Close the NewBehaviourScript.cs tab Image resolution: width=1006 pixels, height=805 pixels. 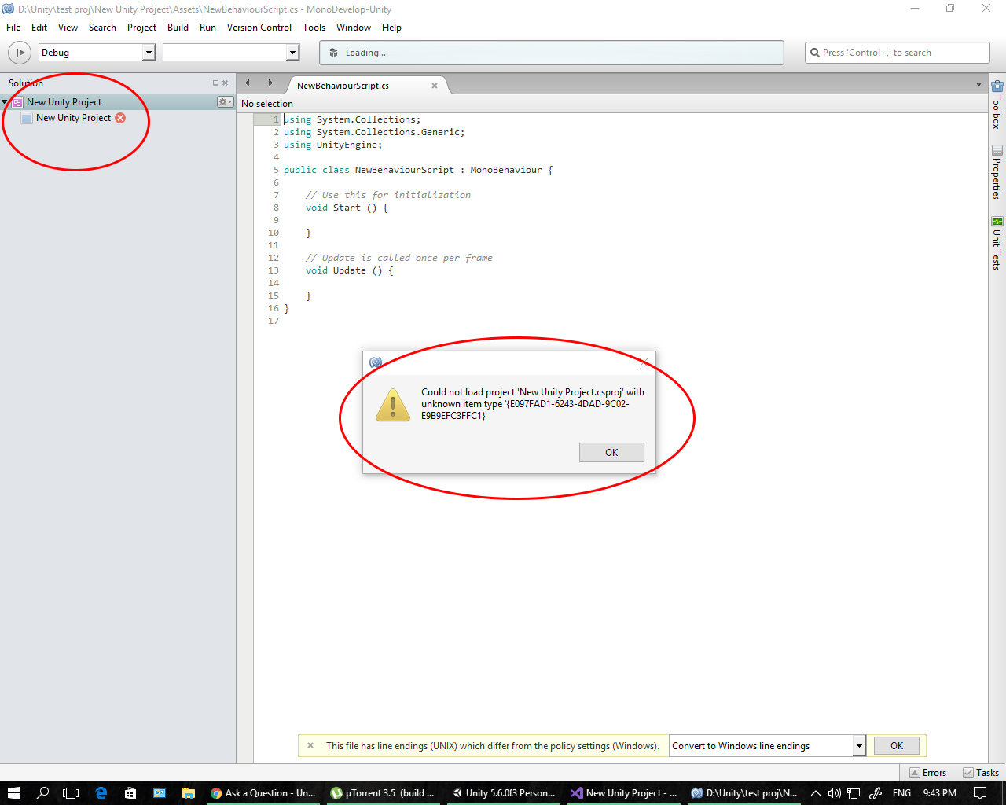434,86
